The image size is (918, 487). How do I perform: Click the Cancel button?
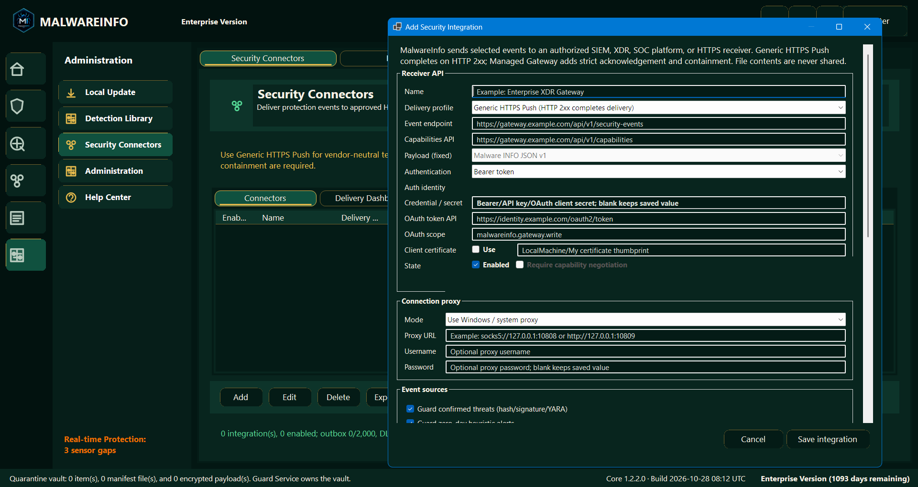[x=754, y=439]
